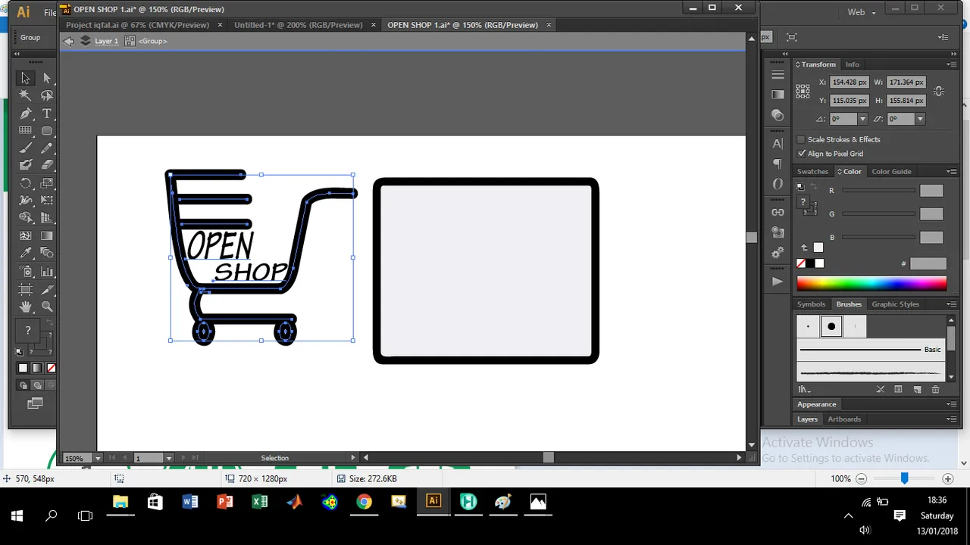Uncheck Align to Pixel Grid

[801, 154]
